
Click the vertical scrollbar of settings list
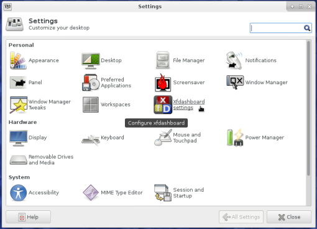tap(308, 108)
